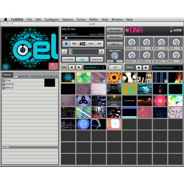Click fade to black 'out' button
The height and width of the screenshot is (184, 184).
click(x=110, y=61)
